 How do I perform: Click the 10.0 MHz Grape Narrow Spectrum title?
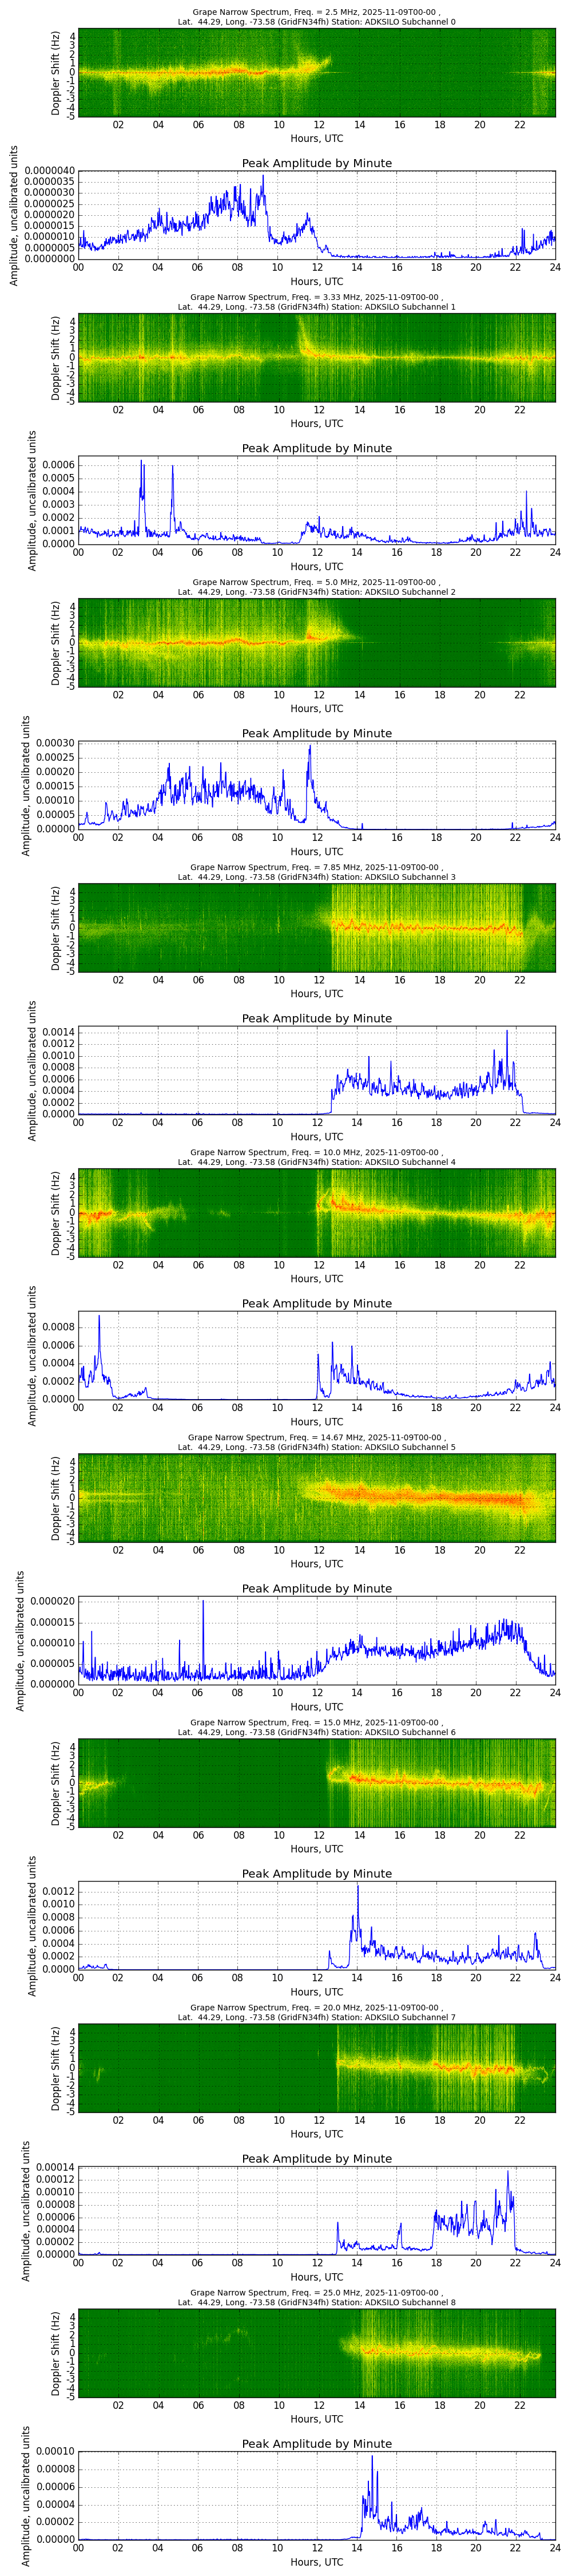(x=316, y=1157)
